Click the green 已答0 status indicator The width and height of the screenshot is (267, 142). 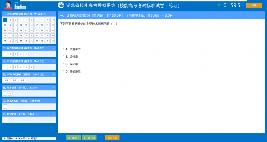(x=8, y=138)
